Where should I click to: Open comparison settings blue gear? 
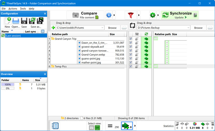click(x=109, y=15)
